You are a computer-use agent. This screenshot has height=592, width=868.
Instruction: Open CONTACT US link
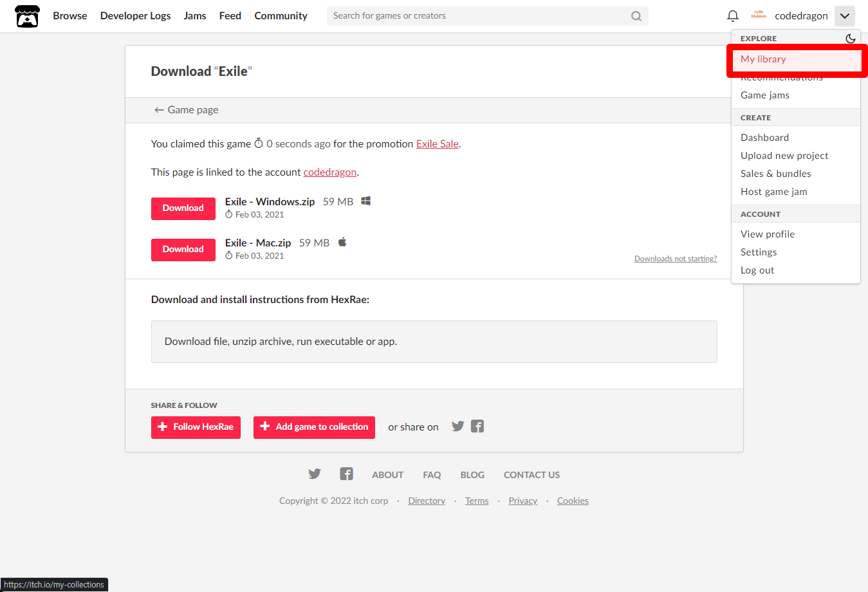click(531, 475)
